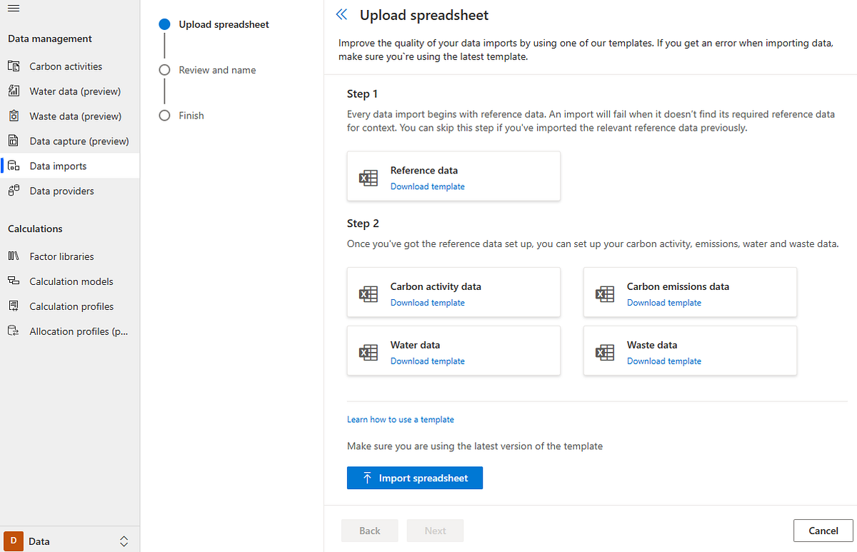
Task: Collapse the wizard panel via double chevron
Action: tap(341, 14)
